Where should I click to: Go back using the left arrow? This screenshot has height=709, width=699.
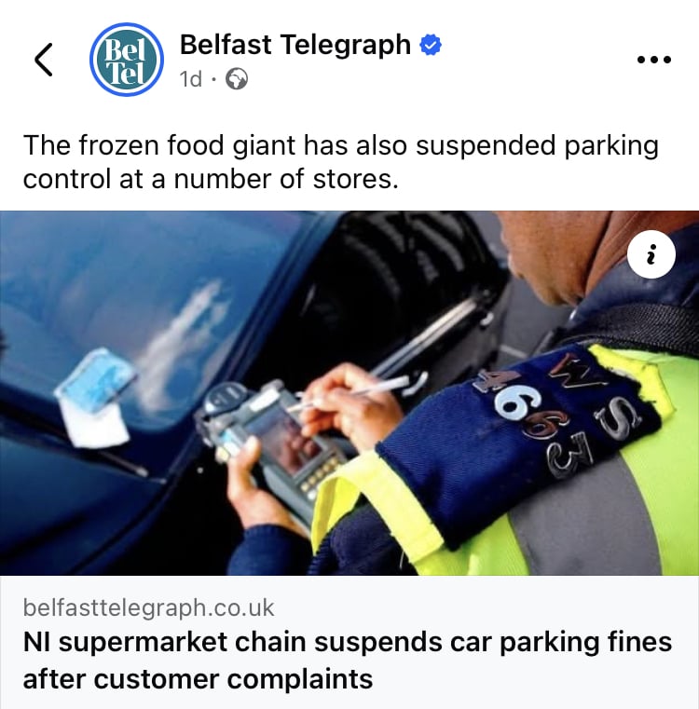[44, 60]
